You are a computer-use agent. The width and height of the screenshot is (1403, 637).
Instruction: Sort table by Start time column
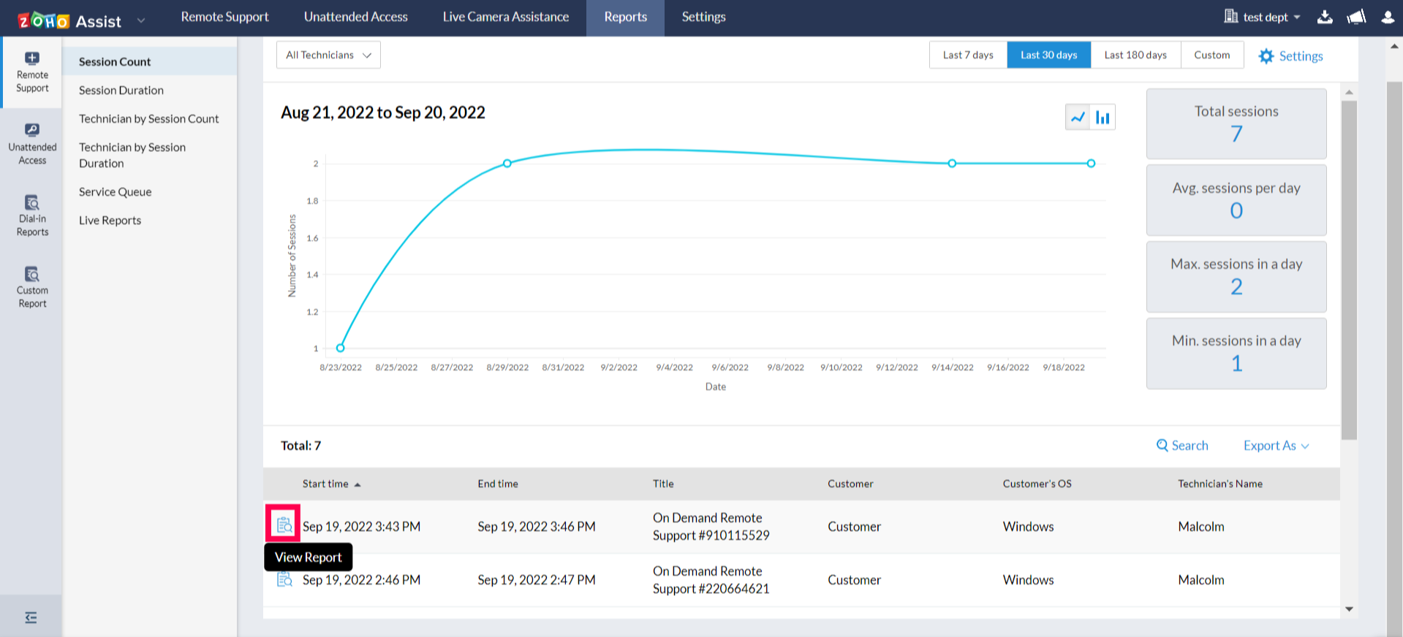click(326, 484)
